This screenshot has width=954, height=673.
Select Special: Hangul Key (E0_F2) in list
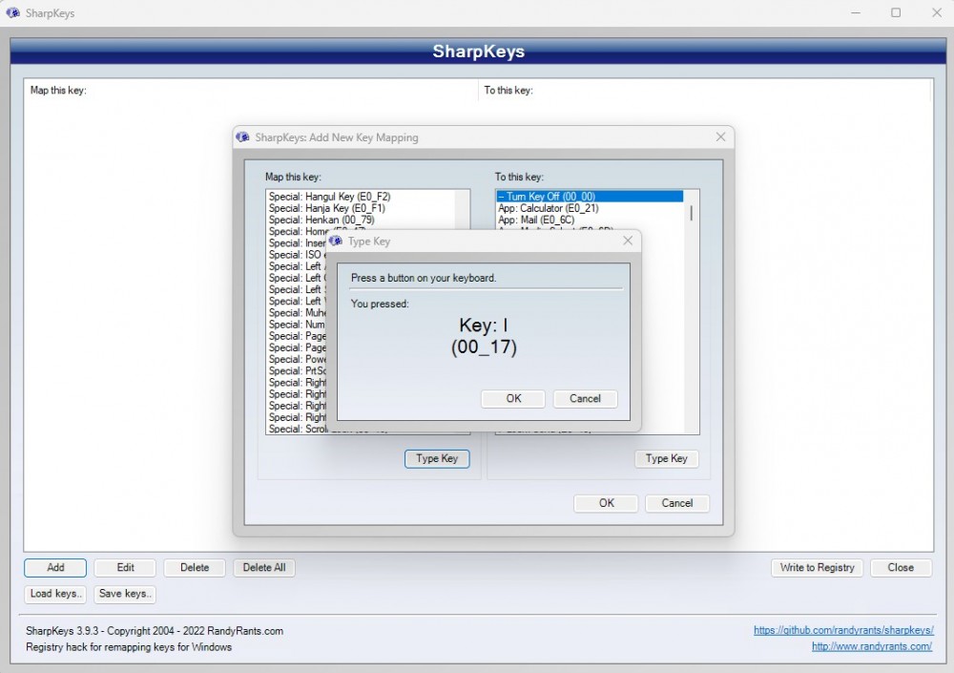point(329,197)
